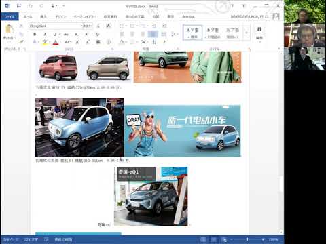
Task: Undo the last action
Action: pos(30,6)
